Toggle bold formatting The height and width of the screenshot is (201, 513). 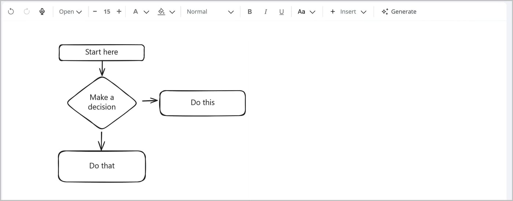coord(250,12)
